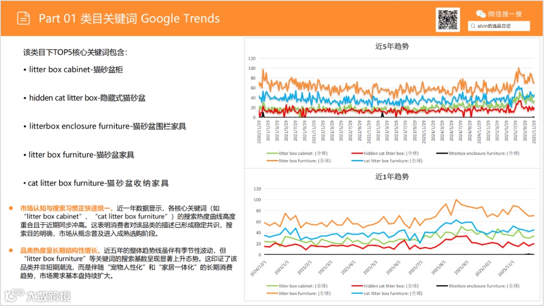The width and height of the screenshot is (544, 306).
Task: Click the 2025/11/29 axis label in 5-year chart
Action: click(533, 132)
